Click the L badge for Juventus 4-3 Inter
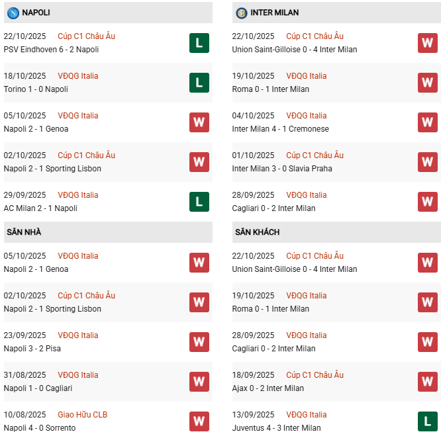Screen dimensions: 441x438 pos(427,421)
